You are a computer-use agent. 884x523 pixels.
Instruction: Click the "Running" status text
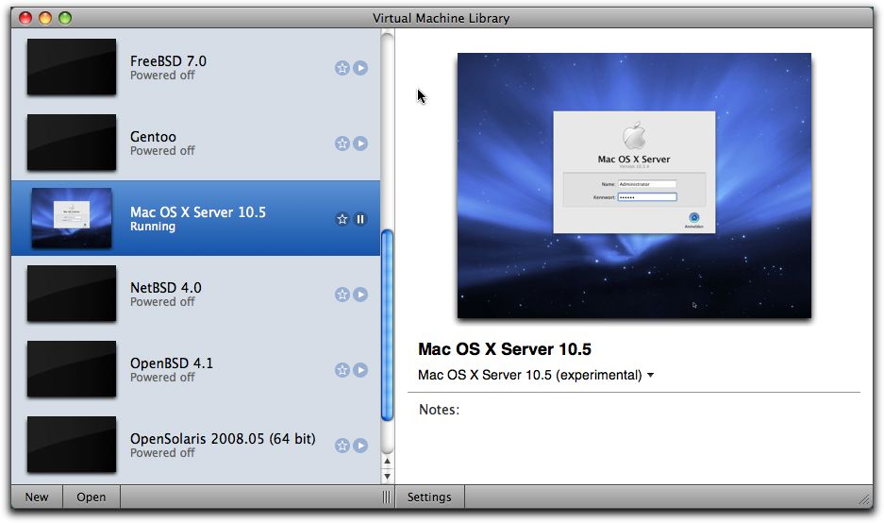(x=153, y=227)
